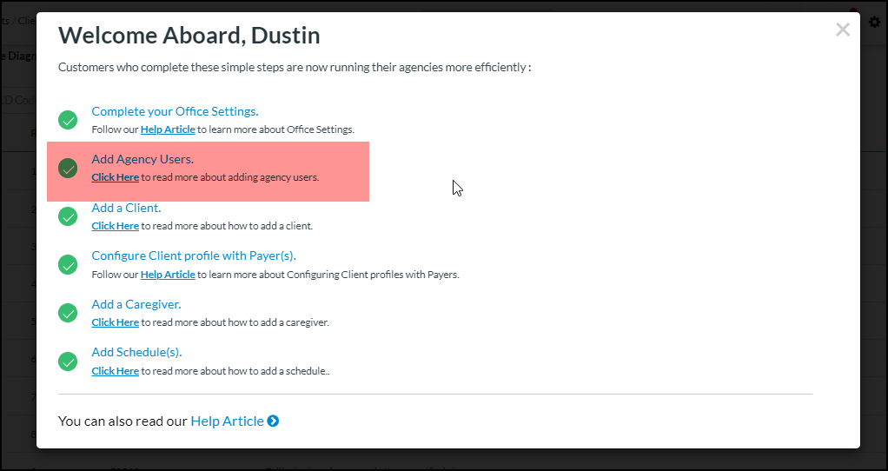The height and width of the screenshot is (471, 888).
Task: Open the settings gear in the top-right corner
Action: [x=875, y=22]
